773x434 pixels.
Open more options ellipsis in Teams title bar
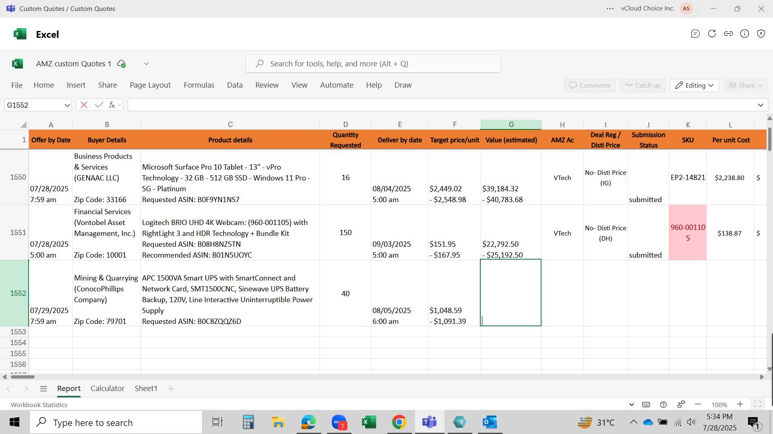tap(610, 8)
